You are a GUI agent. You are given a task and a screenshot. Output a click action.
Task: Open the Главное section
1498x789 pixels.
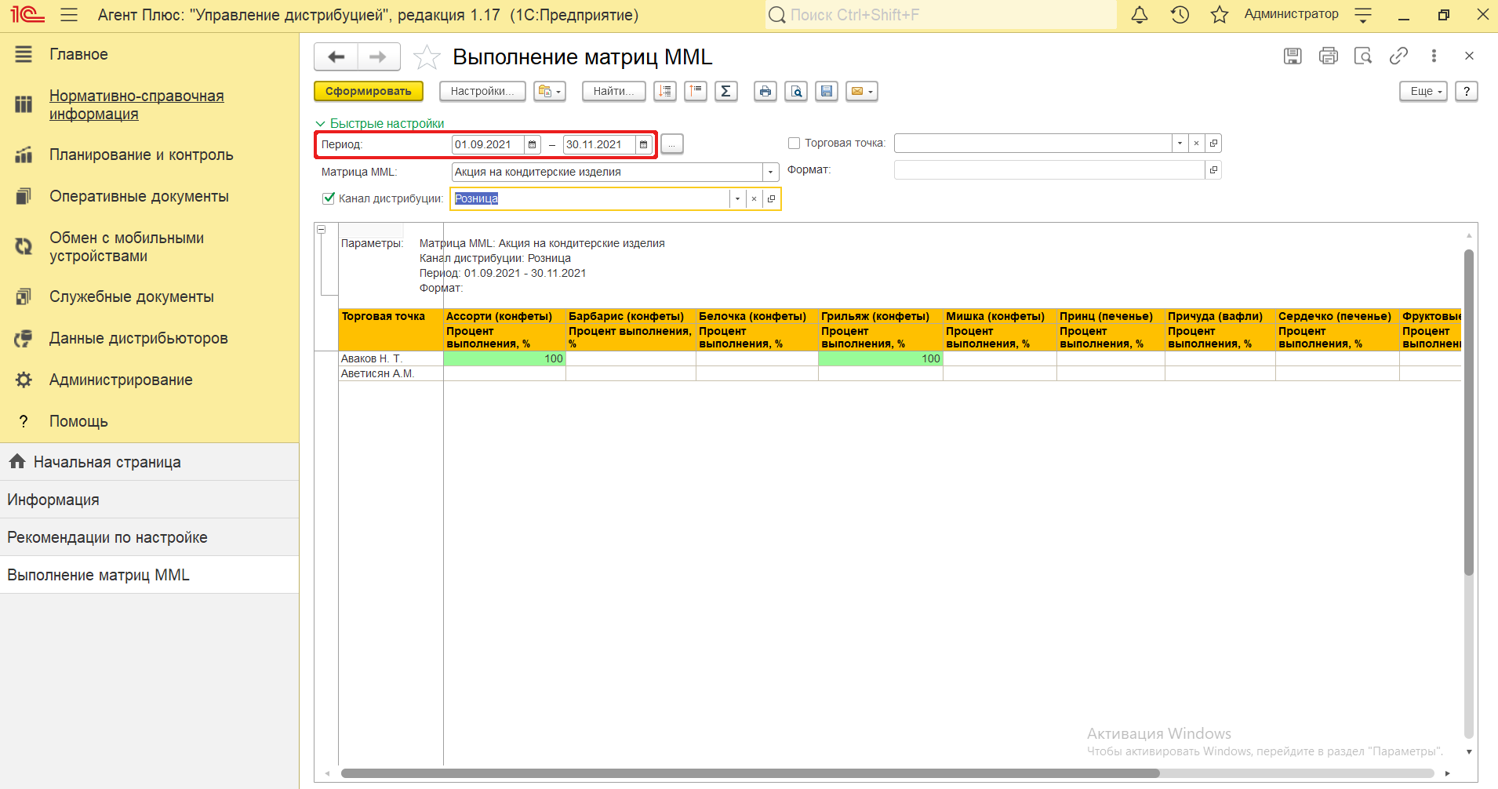78,54
